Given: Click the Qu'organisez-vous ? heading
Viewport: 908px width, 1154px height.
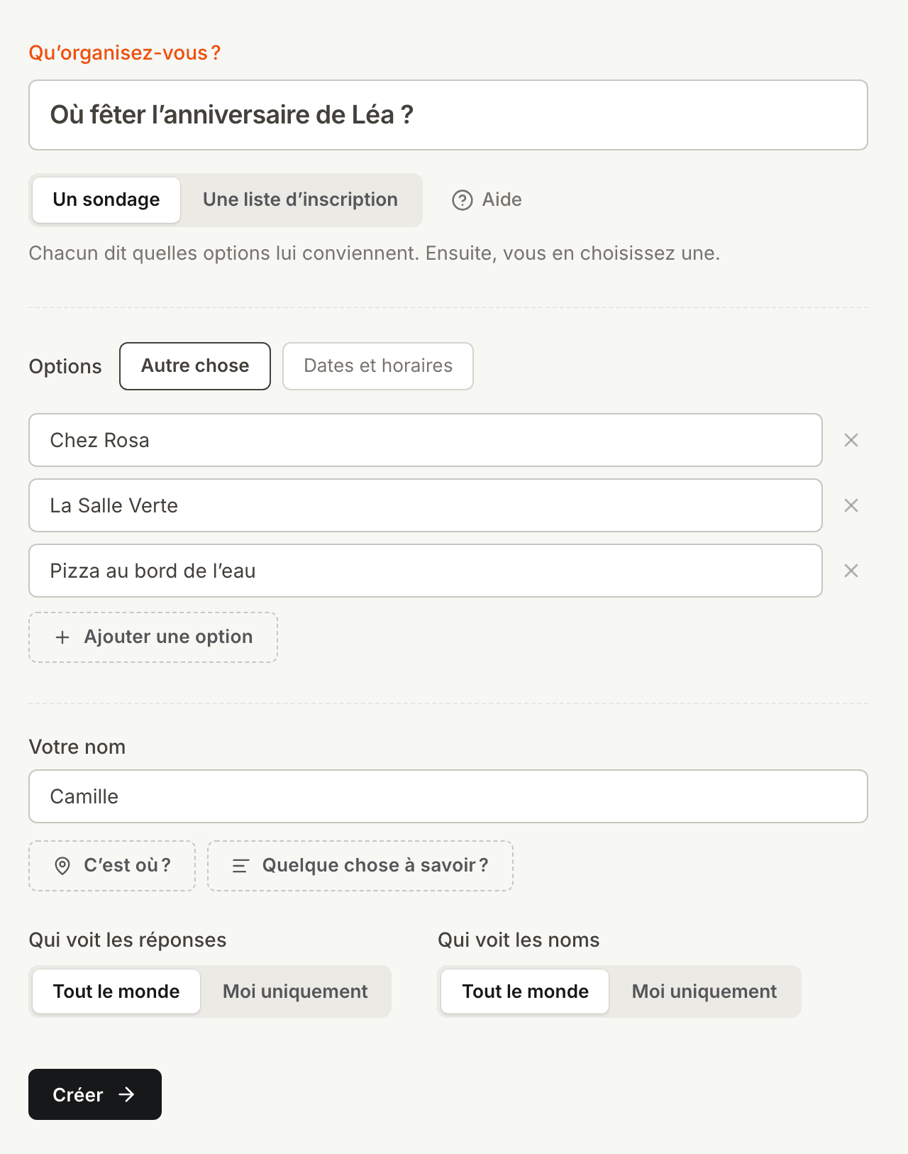Looking at the screenshot, I should pos(125,53).
